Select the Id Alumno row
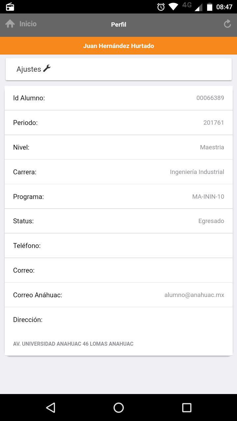The image size is (237, 421). click(x=118, y=98)
